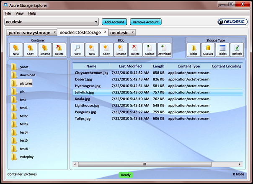Sort by the Length column header

[x=159, y=66]
